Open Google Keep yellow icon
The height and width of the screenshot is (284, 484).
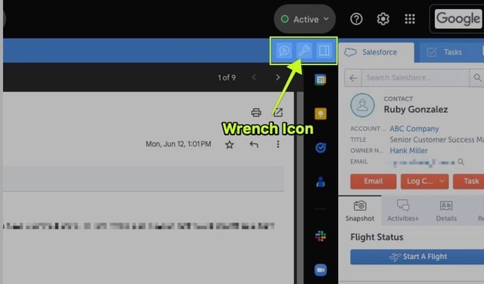pyautogui.click(x=321, y=114)
